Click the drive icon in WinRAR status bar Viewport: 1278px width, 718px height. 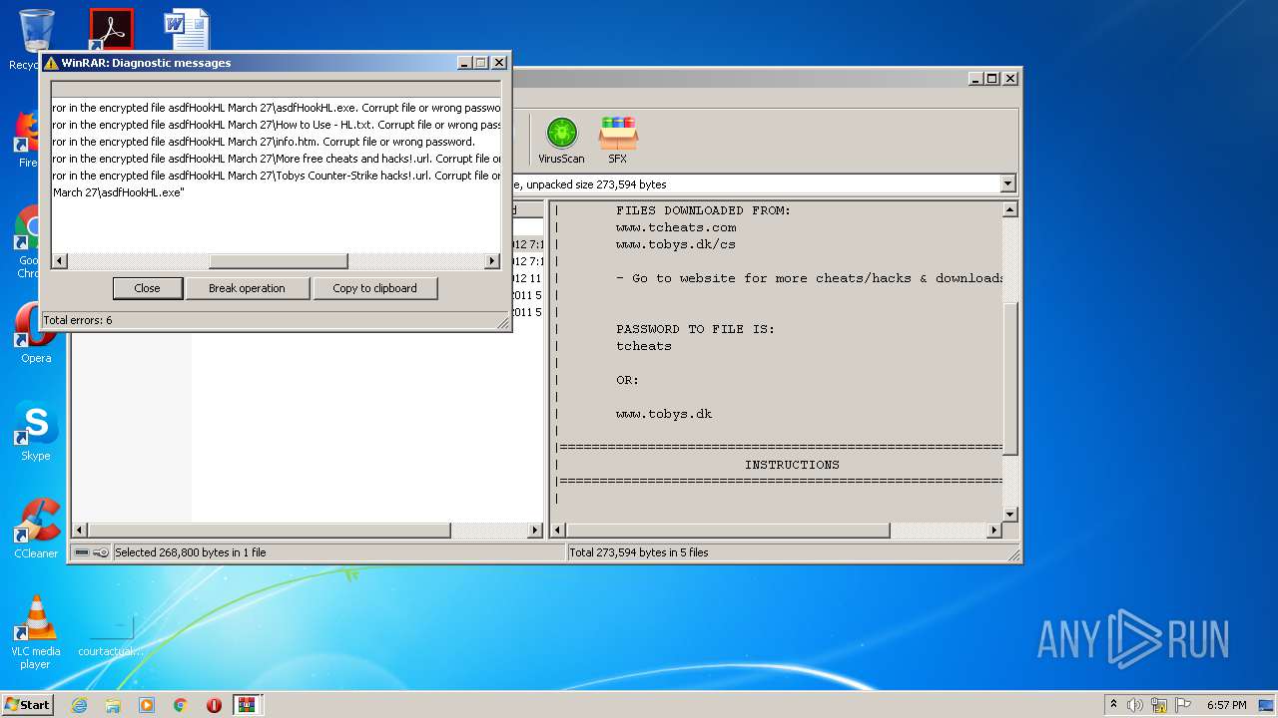(81, 552)
